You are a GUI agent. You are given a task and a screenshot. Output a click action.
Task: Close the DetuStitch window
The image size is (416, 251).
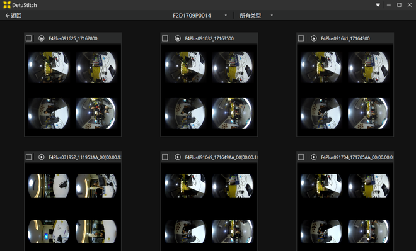[410, 5]
